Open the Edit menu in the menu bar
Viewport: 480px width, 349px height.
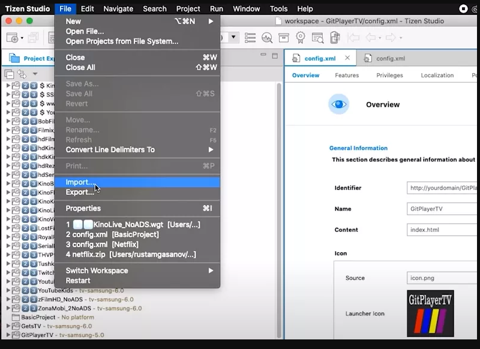pyautogui.click(x=88, y=8)
